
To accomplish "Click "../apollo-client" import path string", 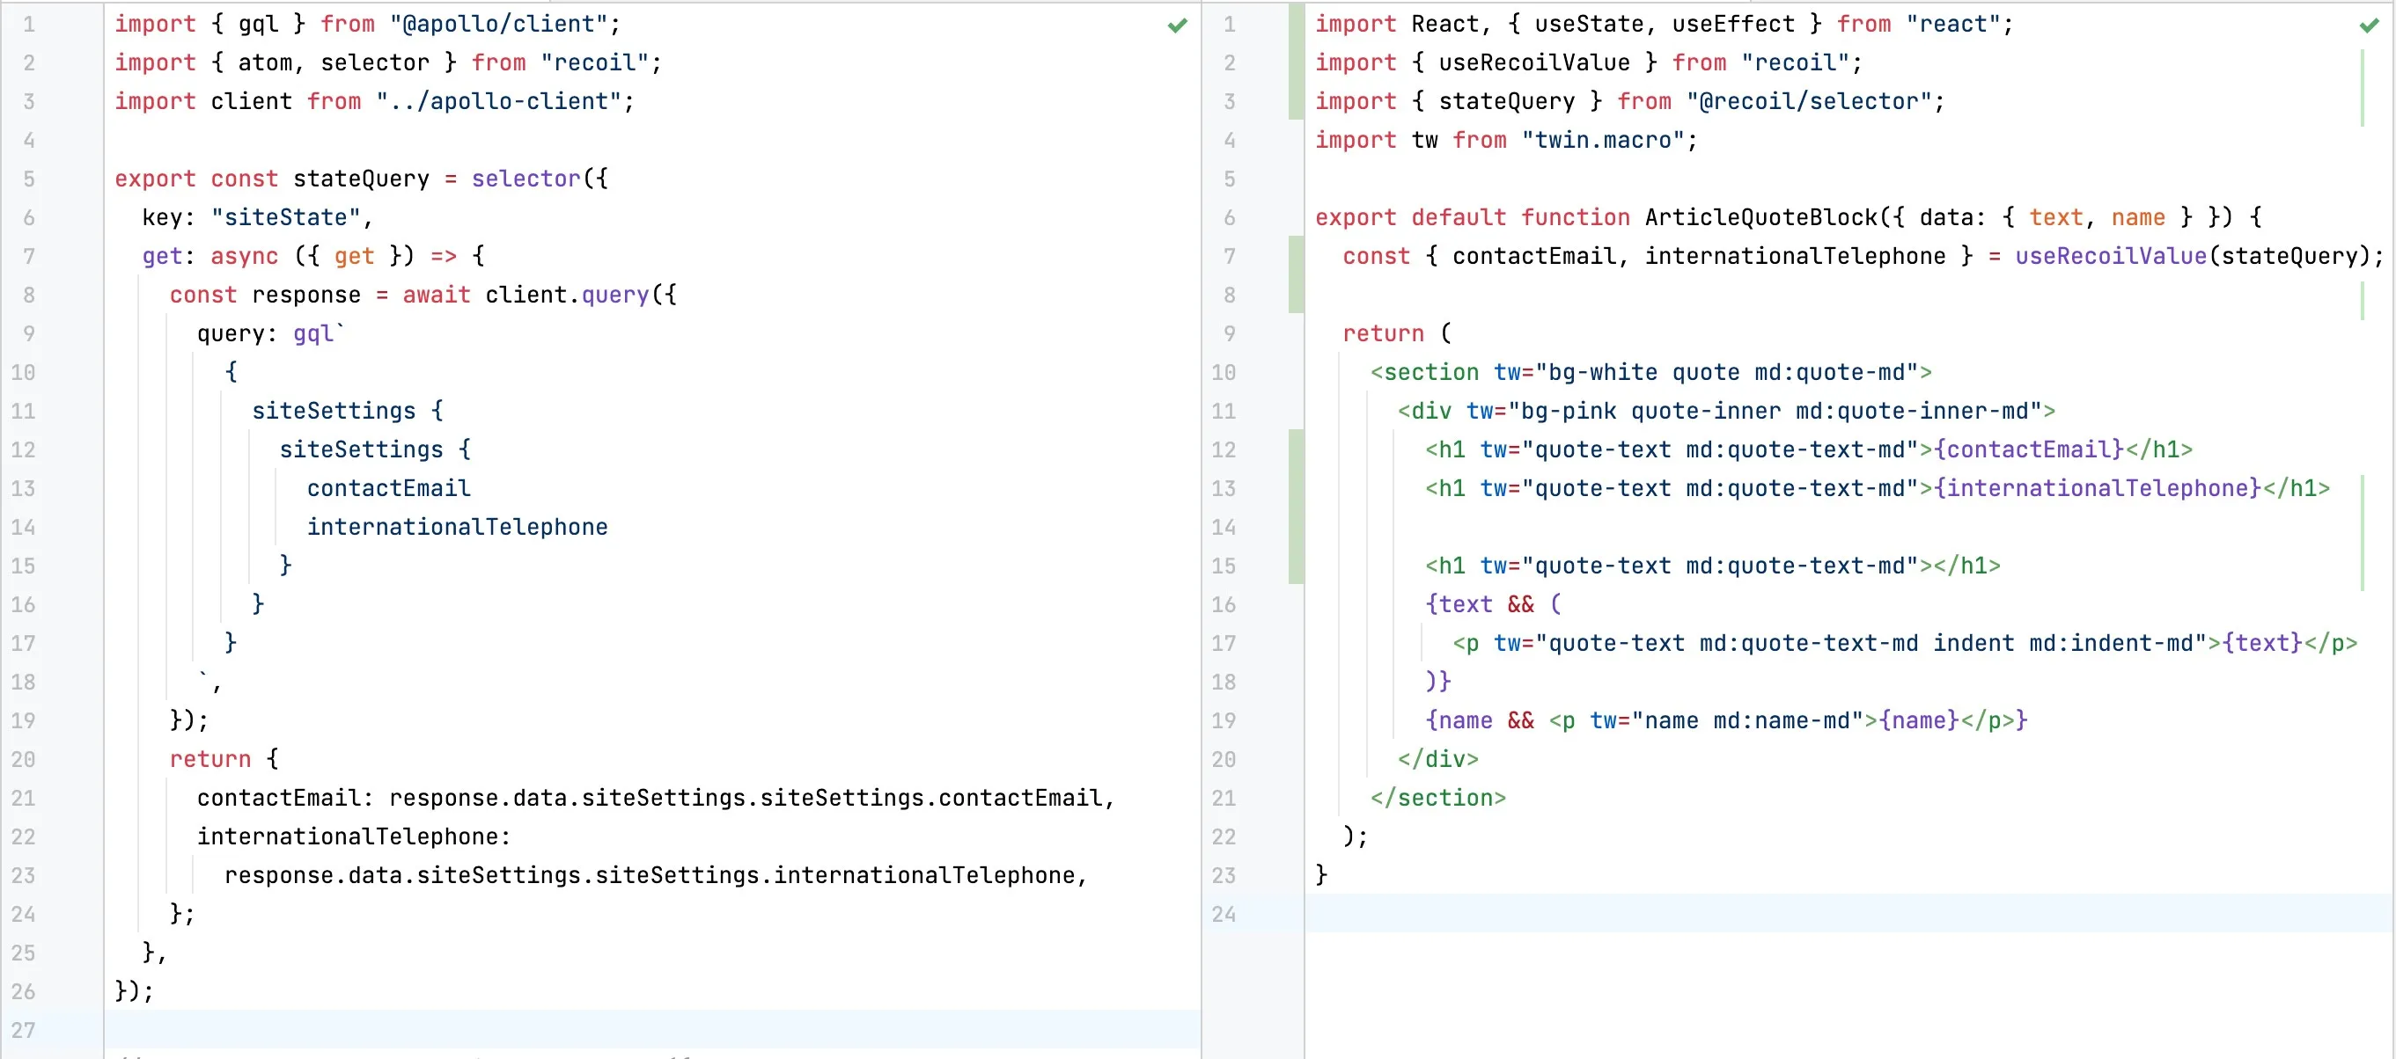I will pyautogui.click(x=497, y=101).
